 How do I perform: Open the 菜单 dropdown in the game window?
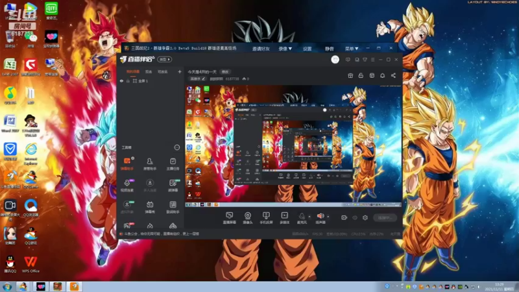[x=352, y=49]
